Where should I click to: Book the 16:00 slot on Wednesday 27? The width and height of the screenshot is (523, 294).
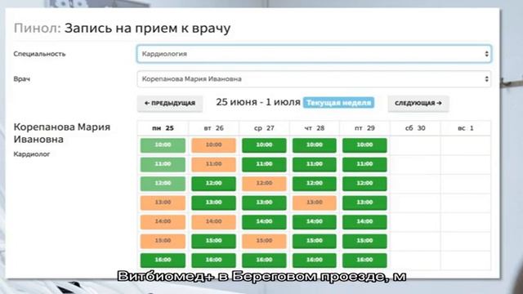pos(264,261)
